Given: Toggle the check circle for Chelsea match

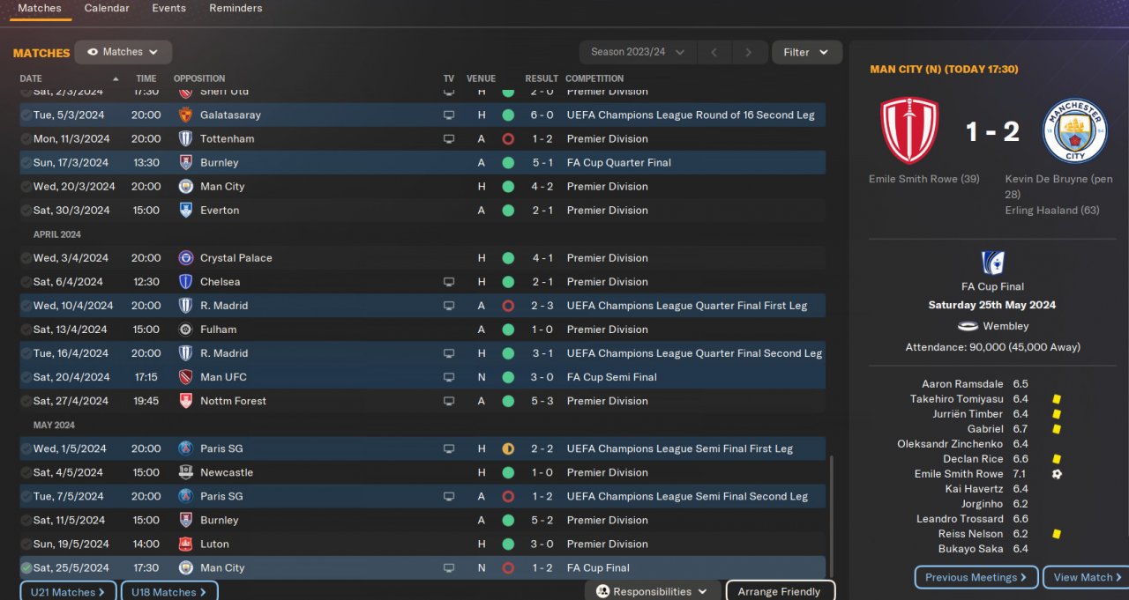Looking at the screenshot, I should point(26,282).
